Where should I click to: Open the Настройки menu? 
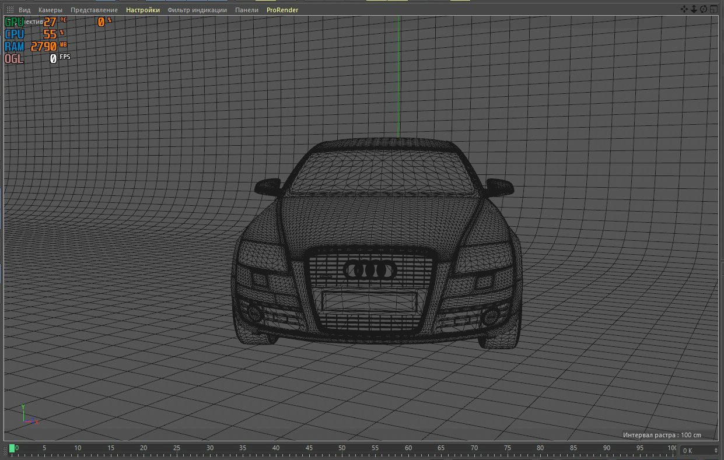pyautogui.click(x=143, y=10)
